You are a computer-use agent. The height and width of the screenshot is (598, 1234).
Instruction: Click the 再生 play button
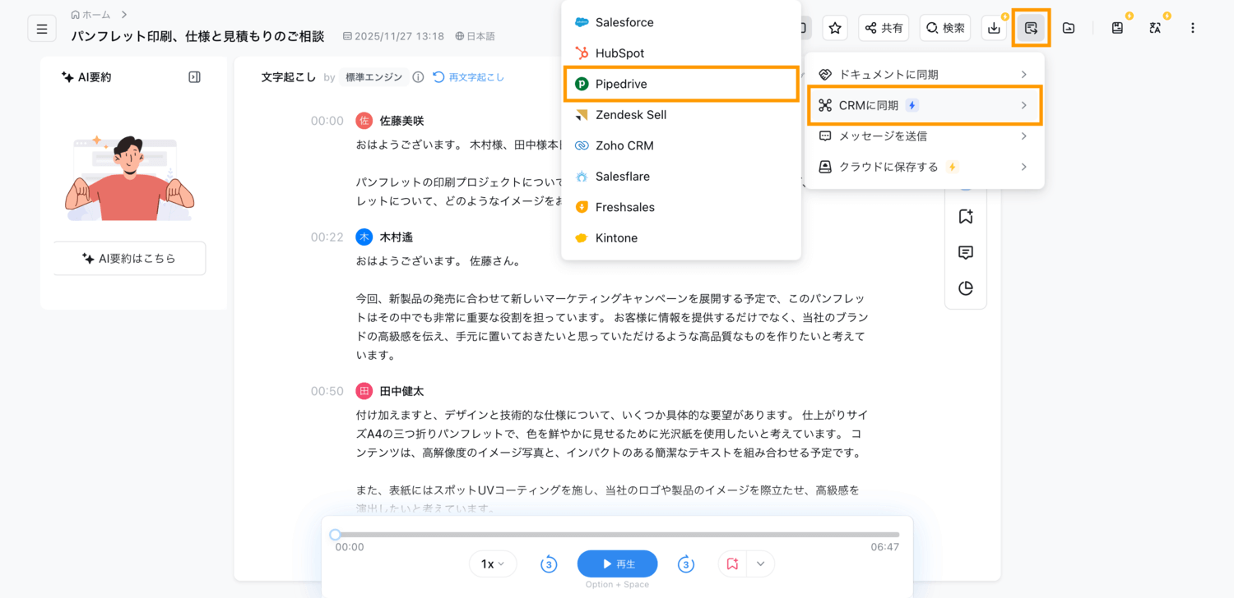pos(617,564)
